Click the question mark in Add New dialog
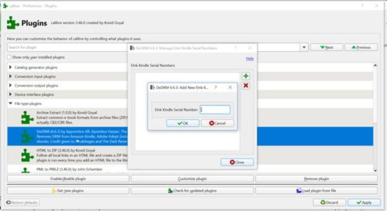387x211 pixels. tap(216, 87)
